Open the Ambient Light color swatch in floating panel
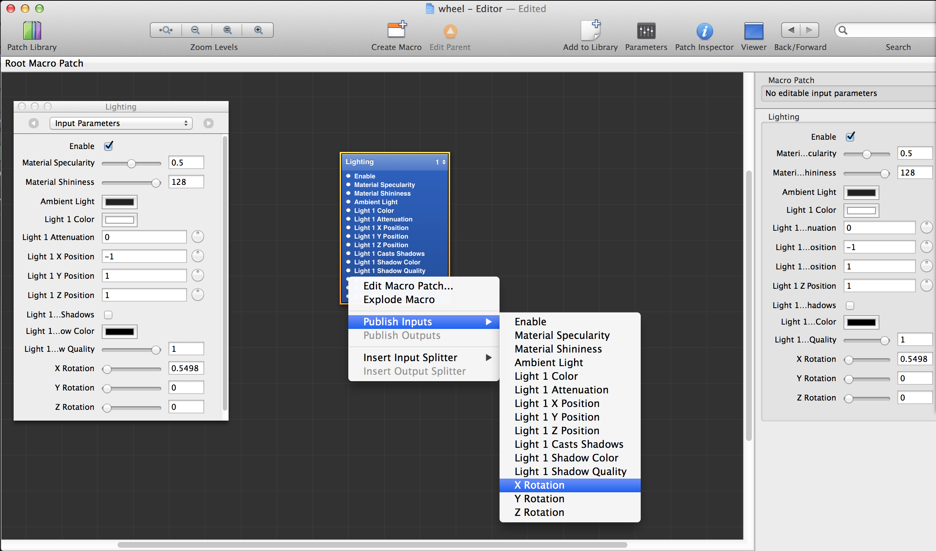This screenshot has width=936, height=551. tap(120, 202)
